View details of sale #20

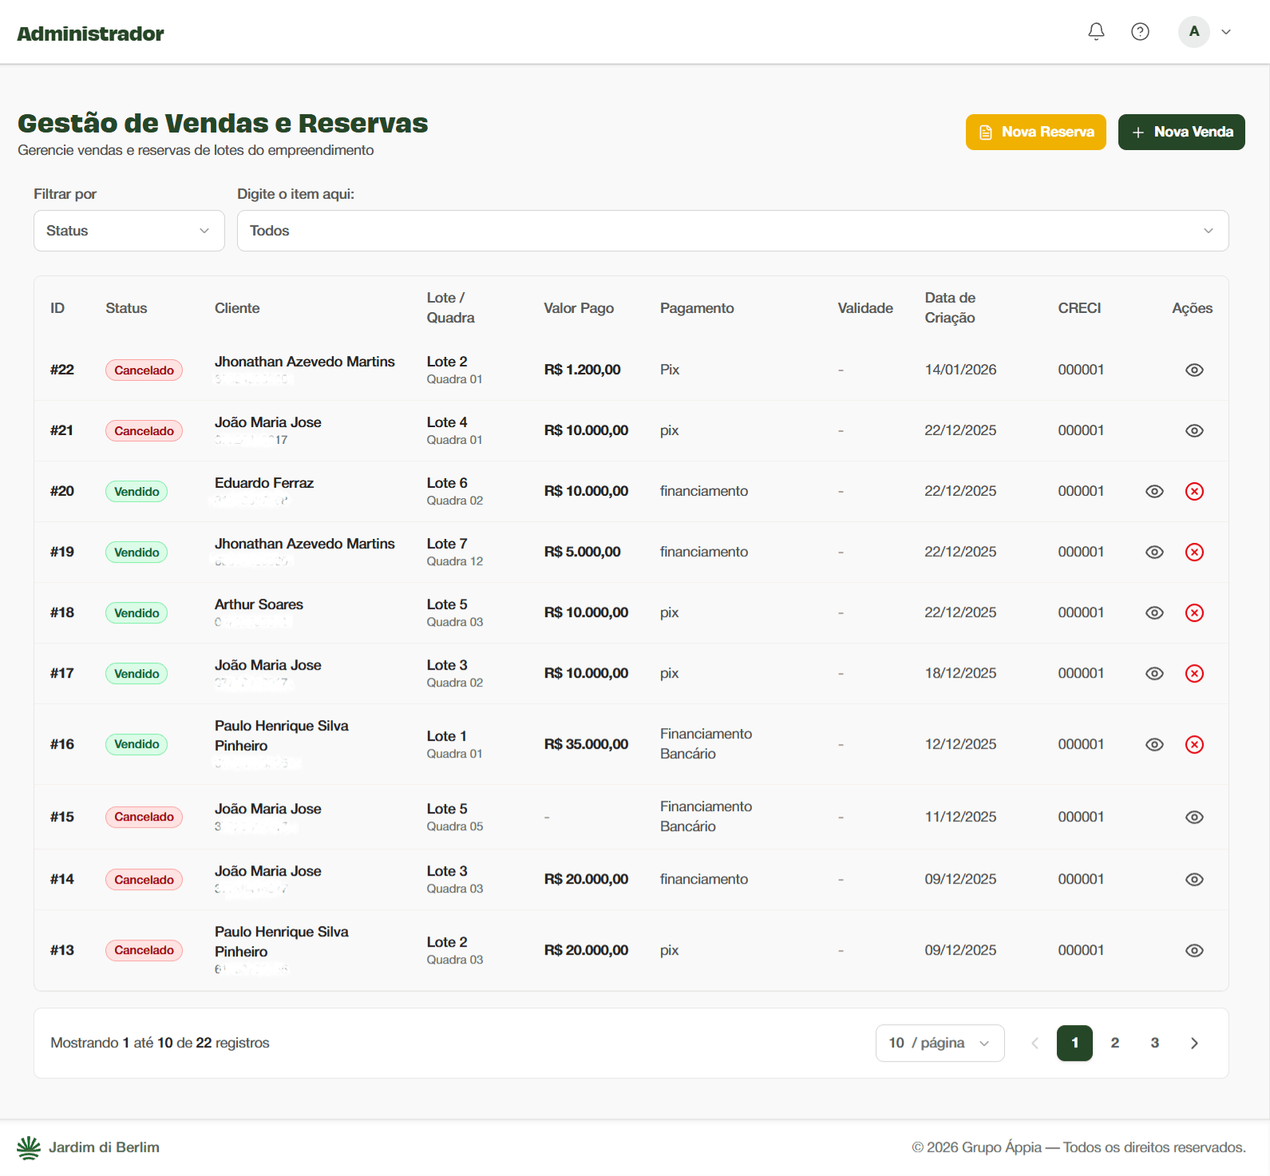(1154, 491)
